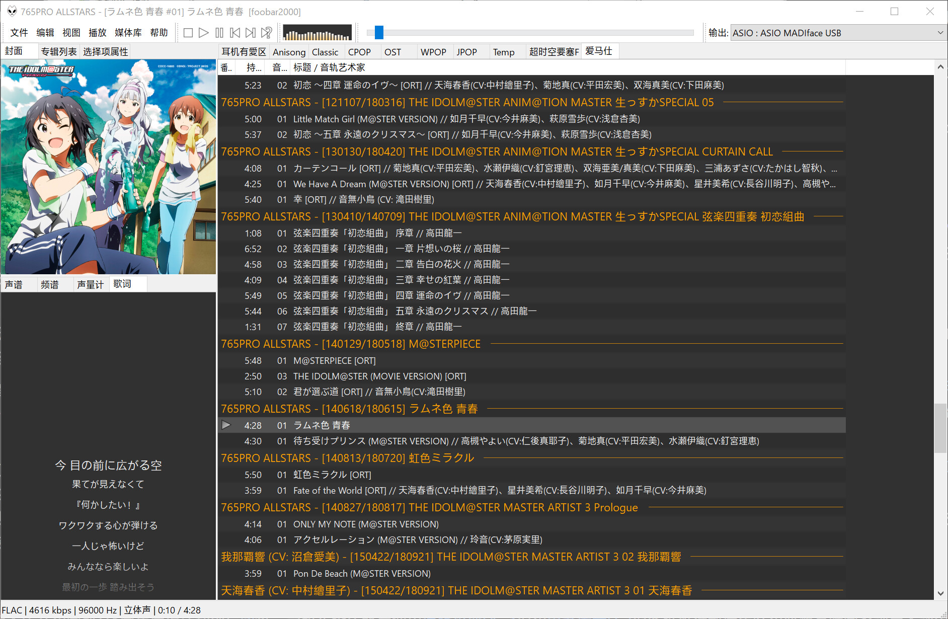Image resolution: width=948 pixels, height=619 pixels.
Task: Pause playback with the pause icon
Action: pyautogui.click(x=219, y=33)
